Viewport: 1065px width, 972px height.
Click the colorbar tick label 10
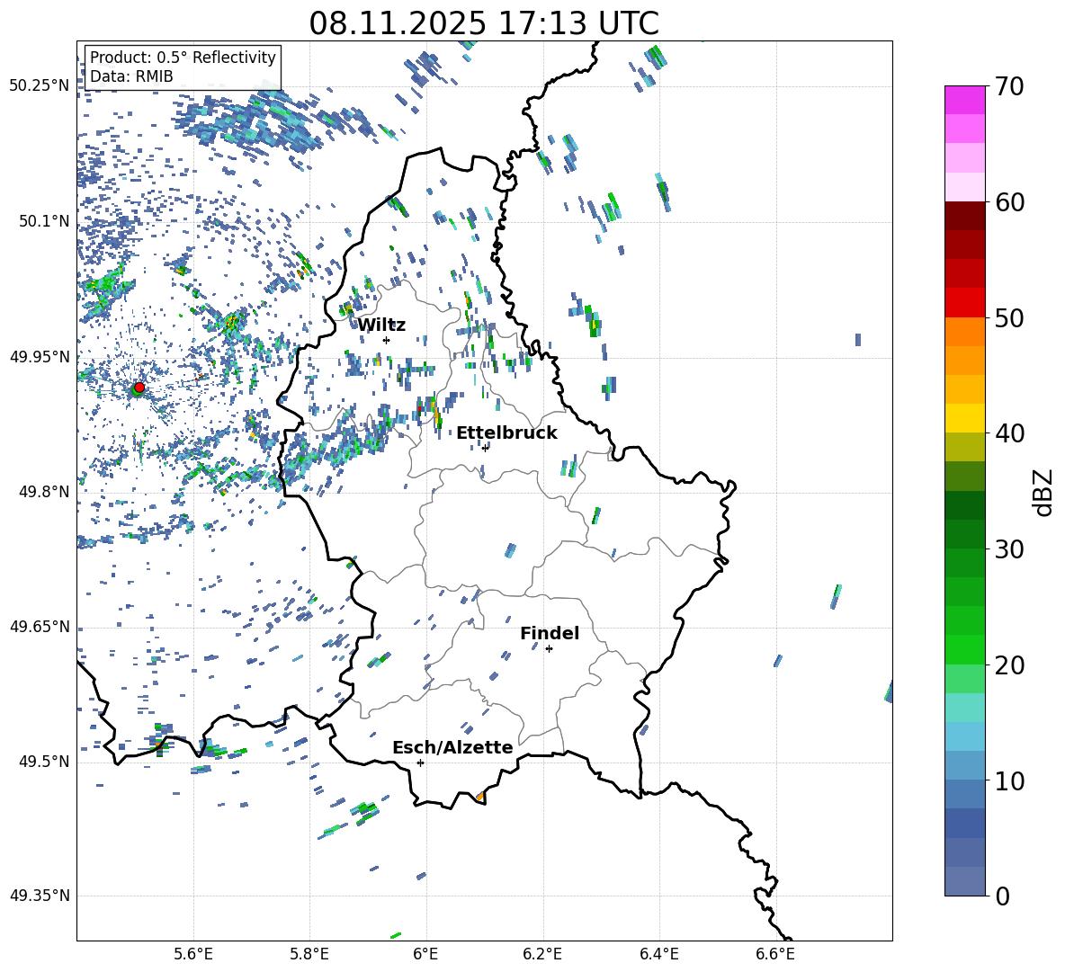tap(1009, 780)
